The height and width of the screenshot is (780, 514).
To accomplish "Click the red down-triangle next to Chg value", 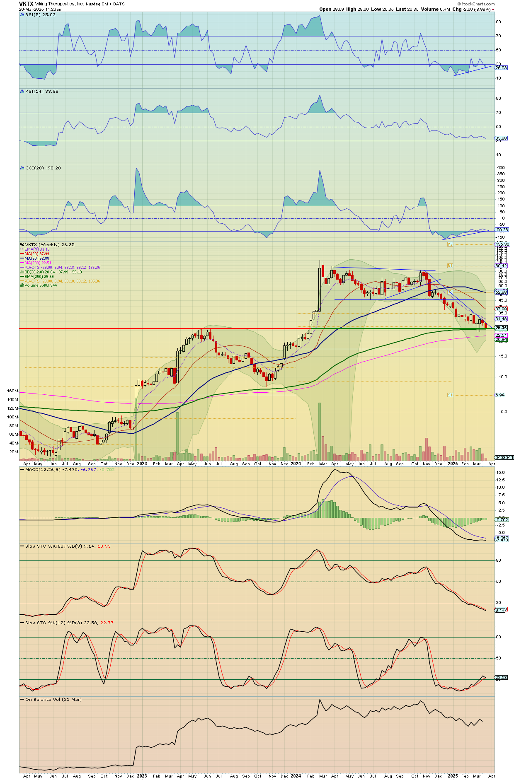I will click(x=493, y=10).
